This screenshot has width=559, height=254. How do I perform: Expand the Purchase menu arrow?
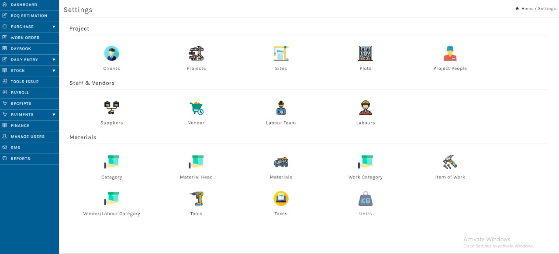pyautogui.click(x=54, y=27)
